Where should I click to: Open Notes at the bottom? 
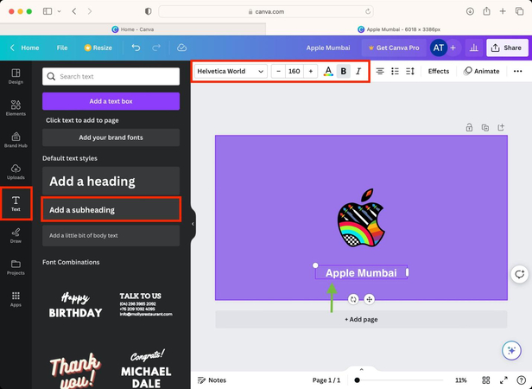[212, 380]
